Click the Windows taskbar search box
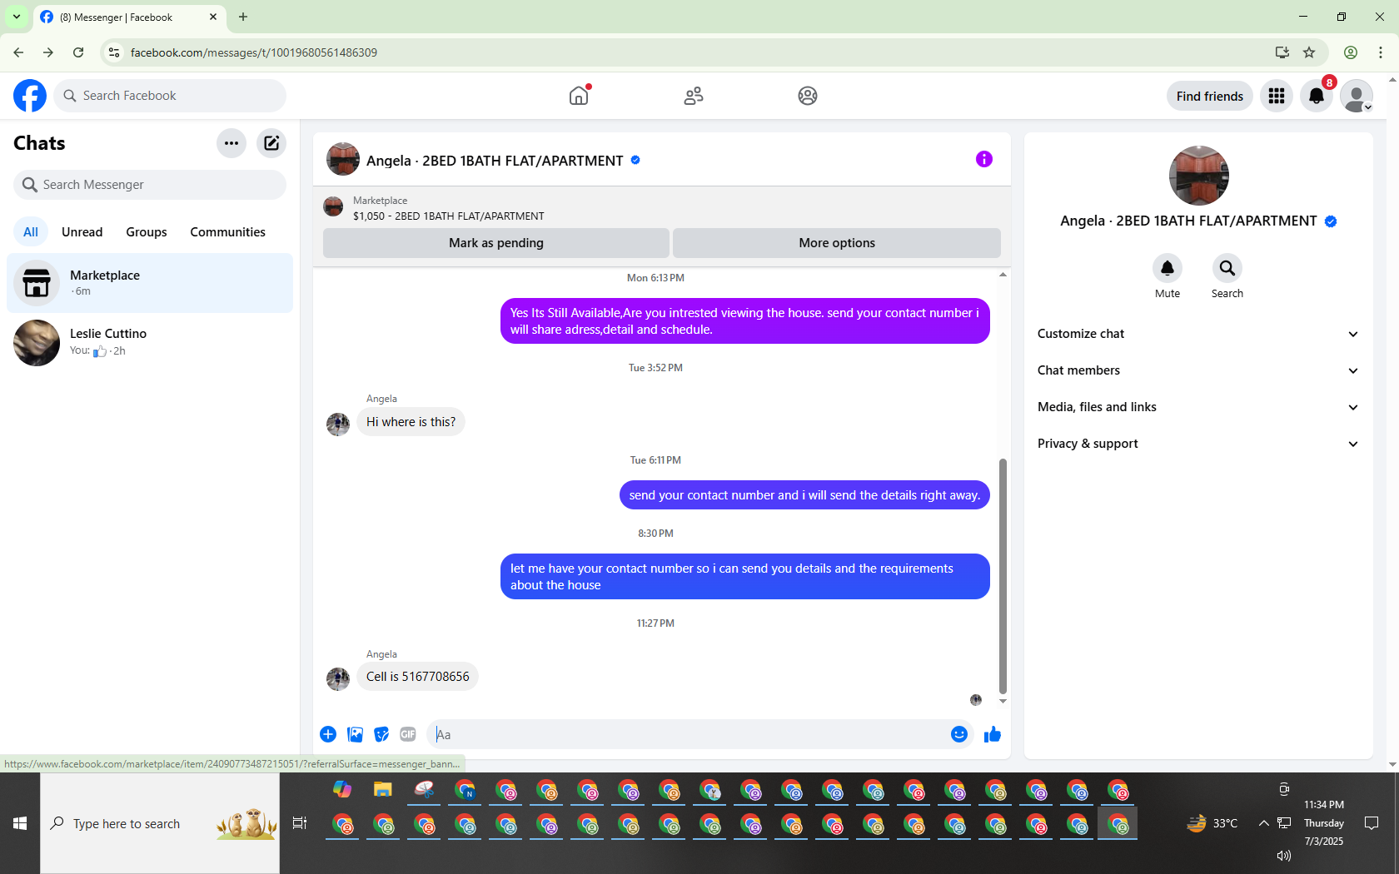The image size is (1399, 874). [160, 823]
